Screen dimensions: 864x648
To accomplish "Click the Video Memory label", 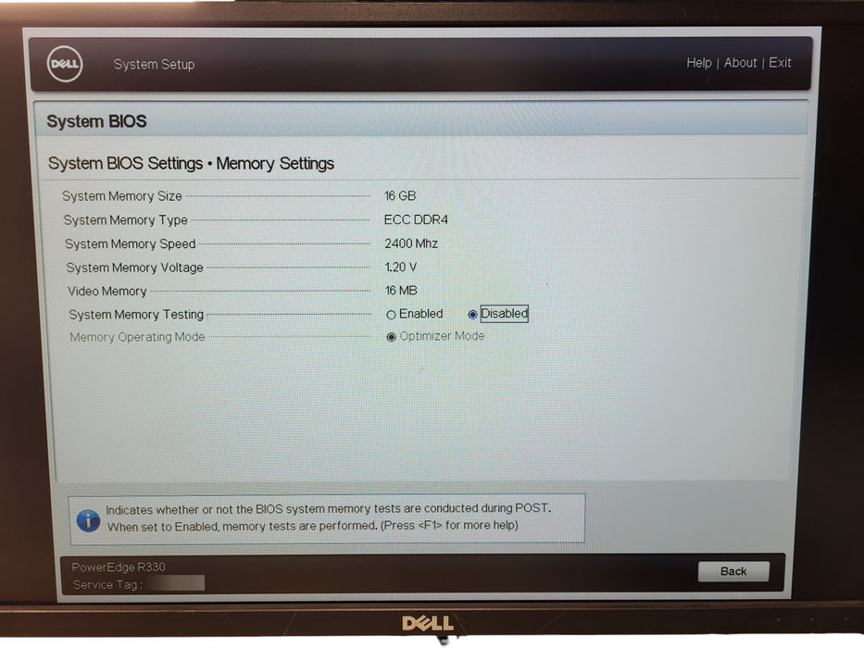I will pyautogui.click(x=106, y=291).
